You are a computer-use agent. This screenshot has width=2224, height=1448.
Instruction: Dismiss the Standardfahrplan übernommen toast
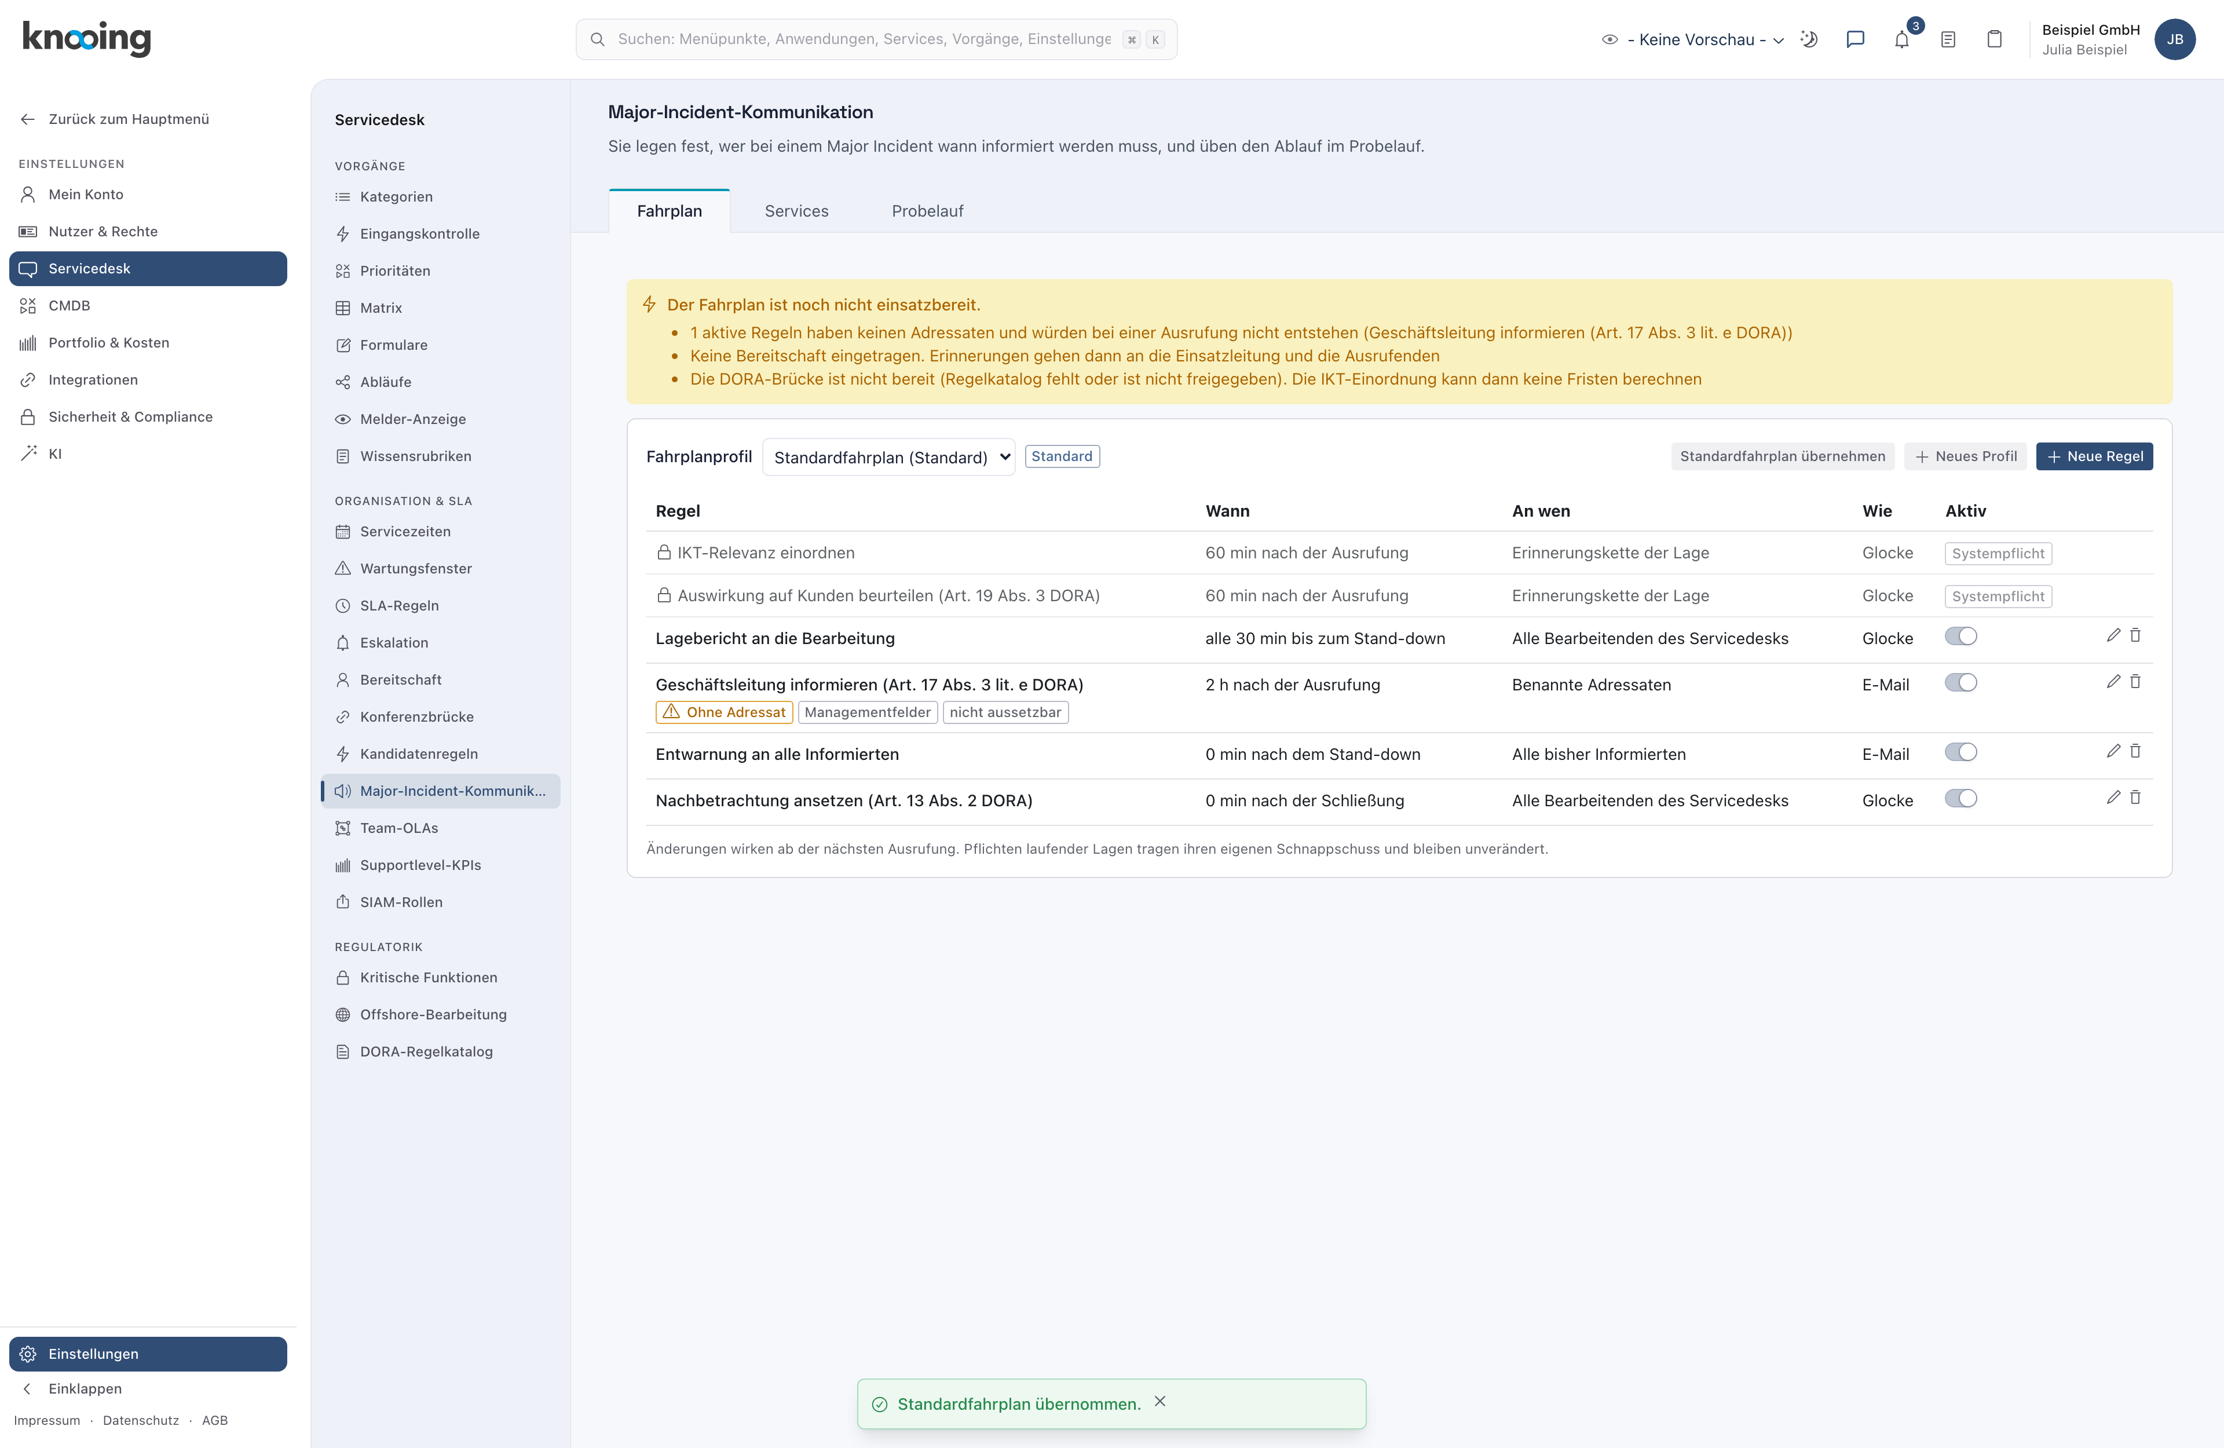pos(1159,1401)
